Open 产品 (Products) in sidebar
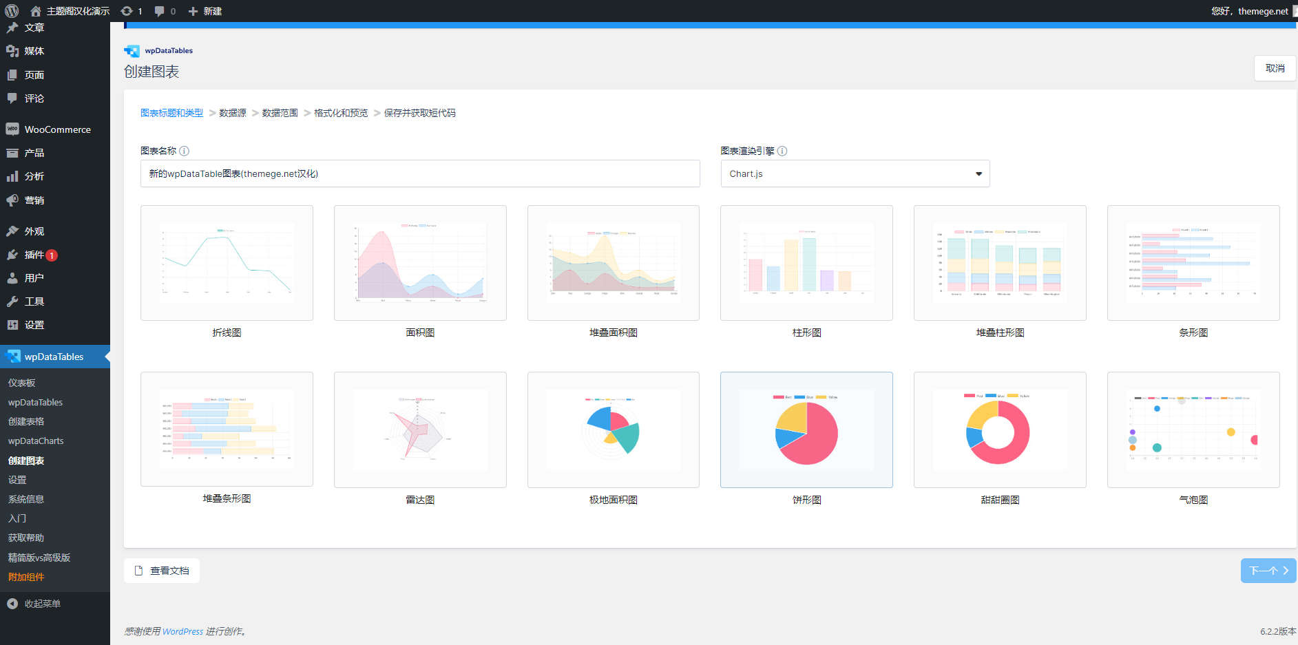 [55, 153]
